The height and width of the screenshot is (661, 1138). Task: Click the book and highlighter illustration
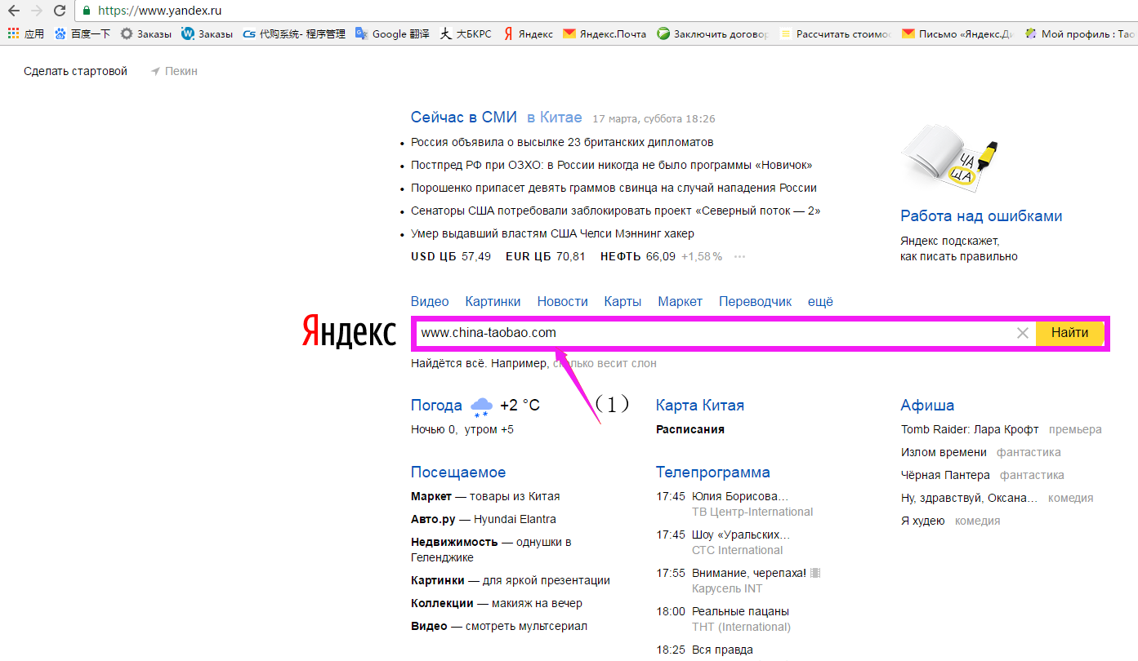click(949, 158)
